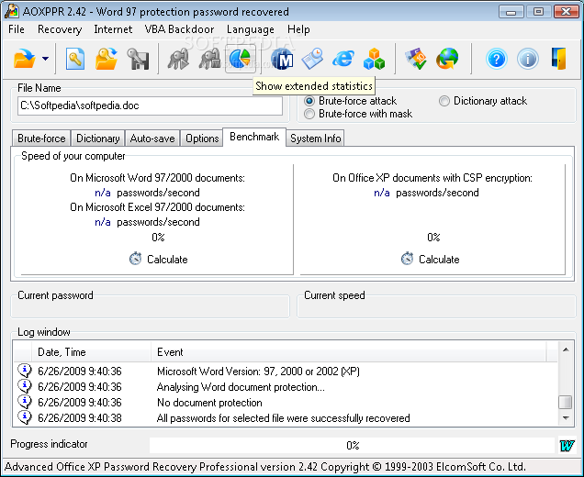The width and height of the screenshot is (584, 477).
Task: Stop recovery using keys stop icon
Action: (209, 59)
